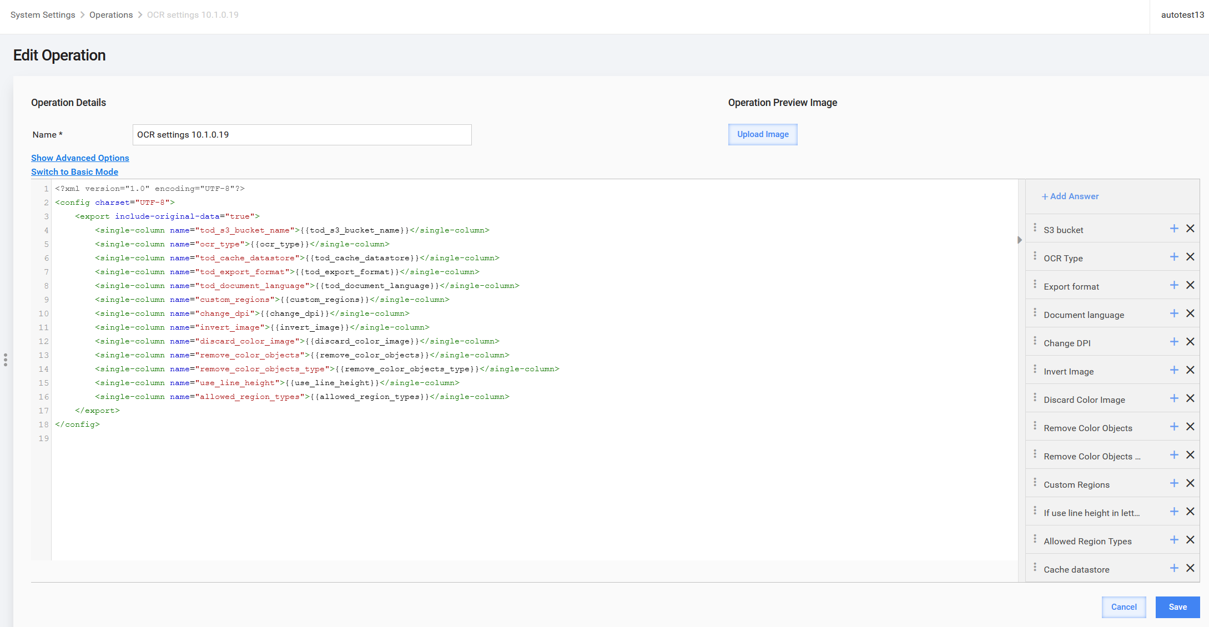Delete the Custom Regions answer
Viewport: 1209px width, 627px height.
click(1190, 483)
